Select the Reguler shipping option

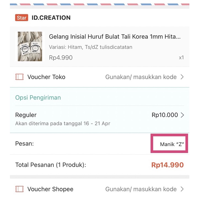click(x=26, y=115)
